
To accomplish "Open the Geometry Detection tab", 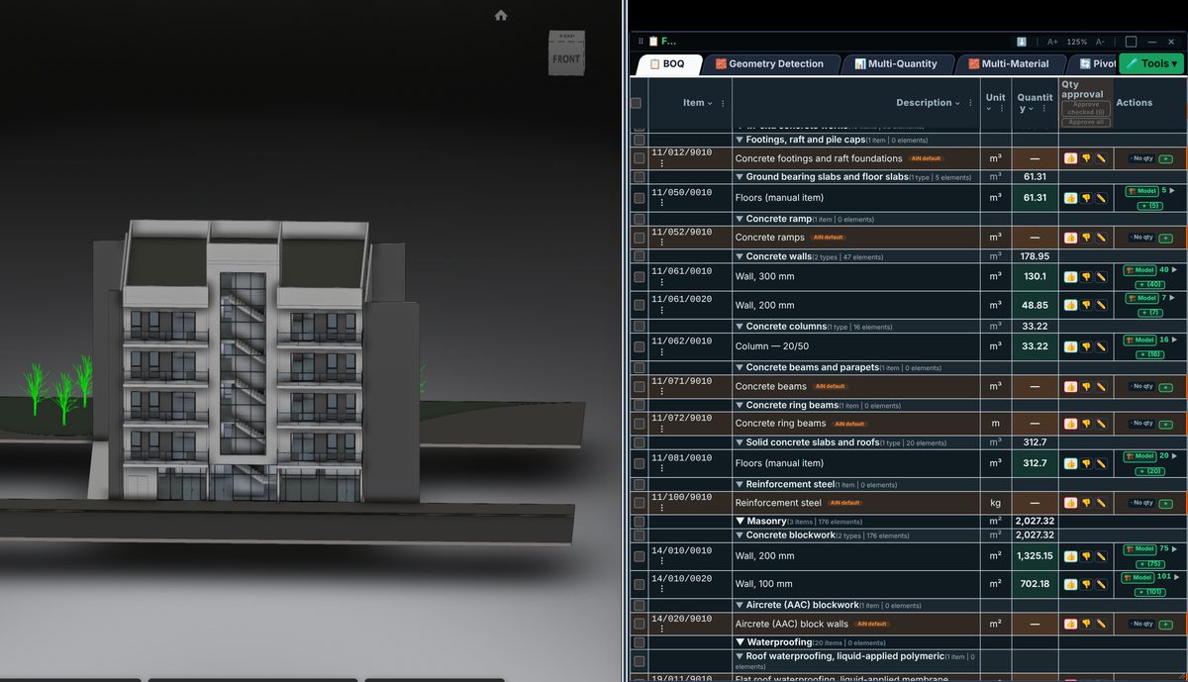I will 769,64.
